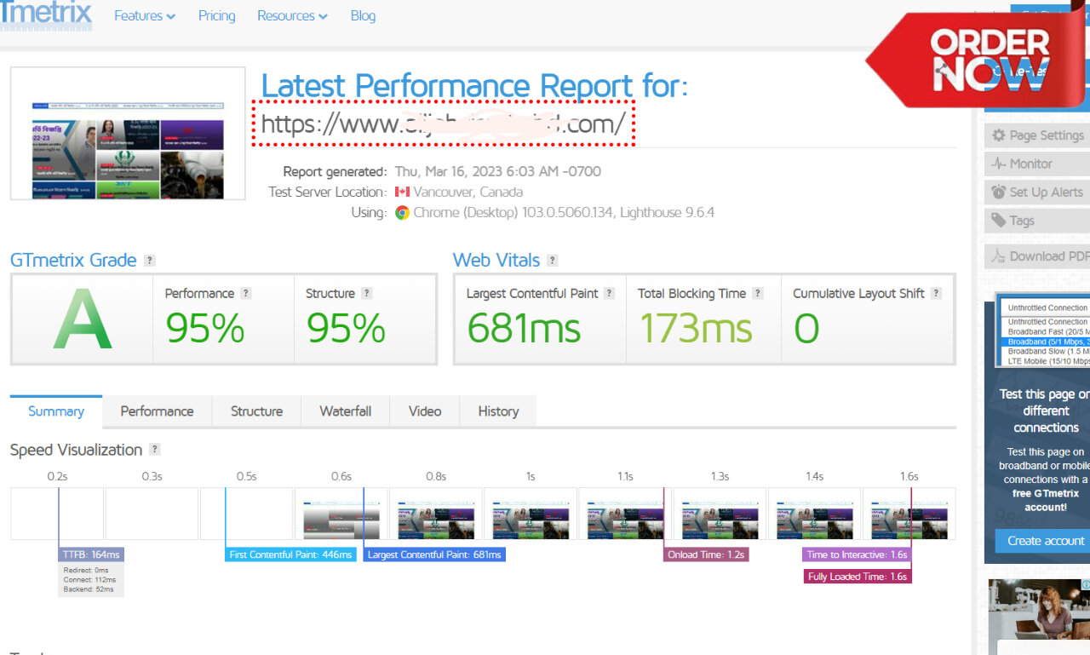
Task: Select the History tab
Action: pos(498,411)
